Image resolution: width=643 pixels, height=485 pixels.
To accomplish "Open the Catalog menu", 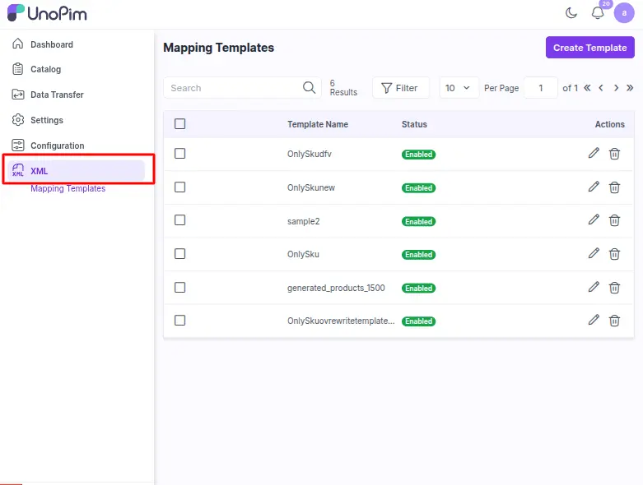I will pos(46,70).
